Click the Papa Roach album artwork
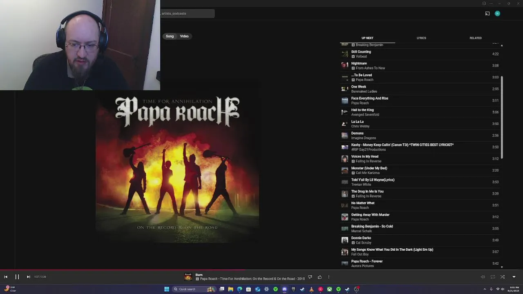The width and height of the screenshot is (523, 294). (x=177, y=167)
